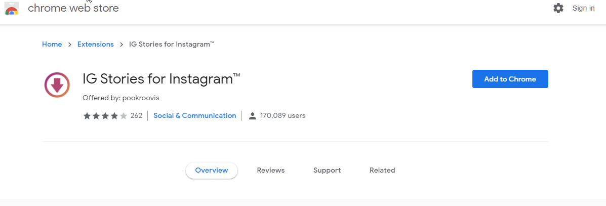
Task: Click the 262 ratings count
Action: [x=136, y=116]
